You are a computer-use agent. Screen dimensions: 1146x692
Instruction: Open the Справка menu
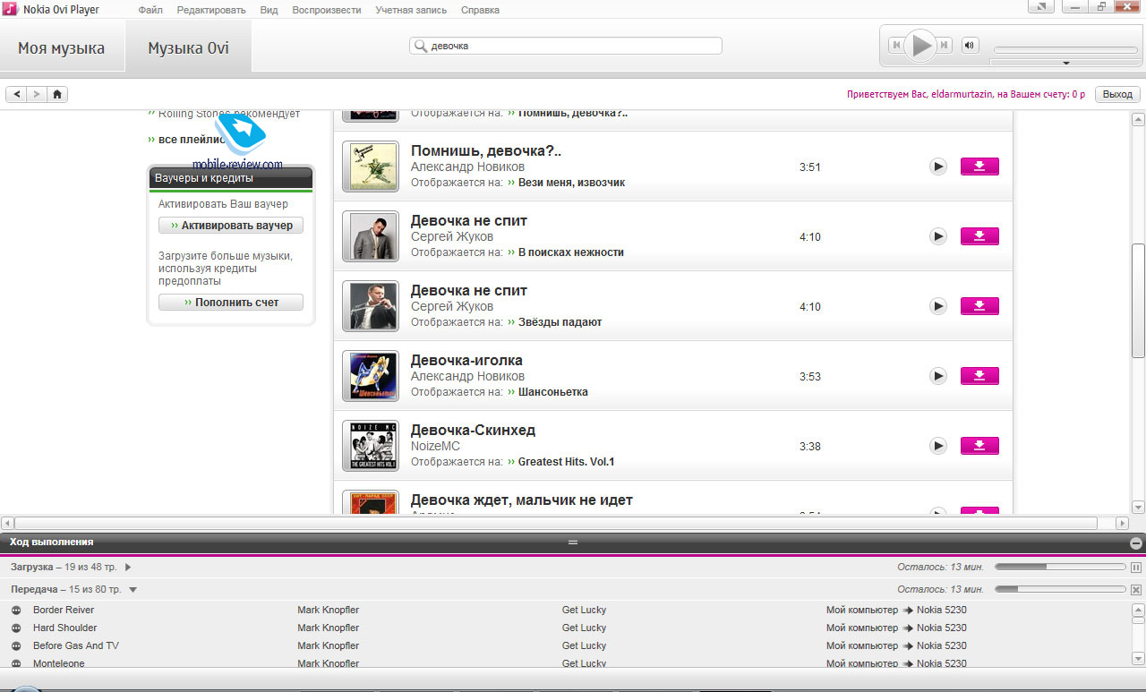480,10
